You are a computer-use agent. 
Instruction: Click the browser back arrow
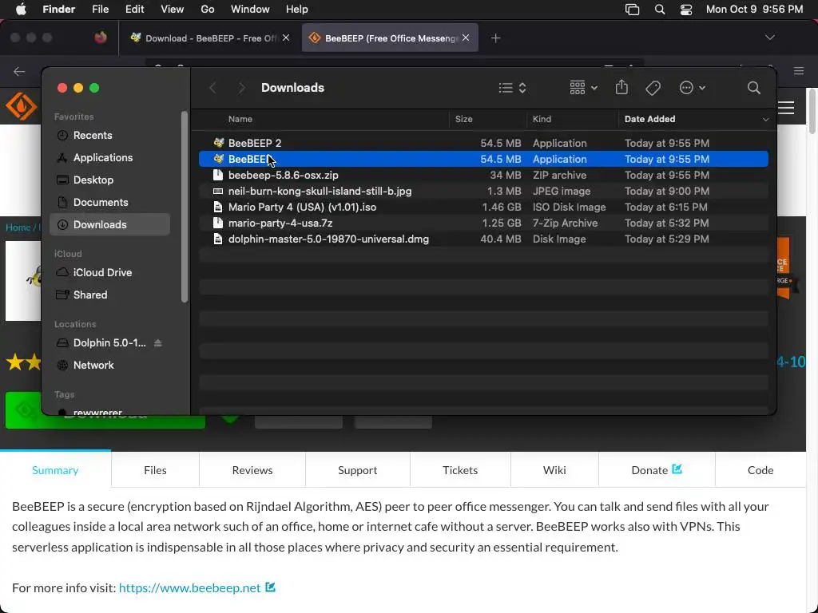pos(19,71)
